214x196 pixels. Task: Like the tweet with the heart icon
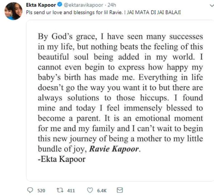[90, 190]
